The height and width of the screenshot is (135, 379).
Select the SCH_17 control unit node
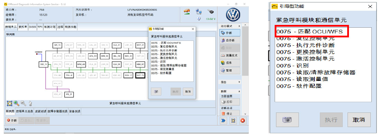click(128, 75)
